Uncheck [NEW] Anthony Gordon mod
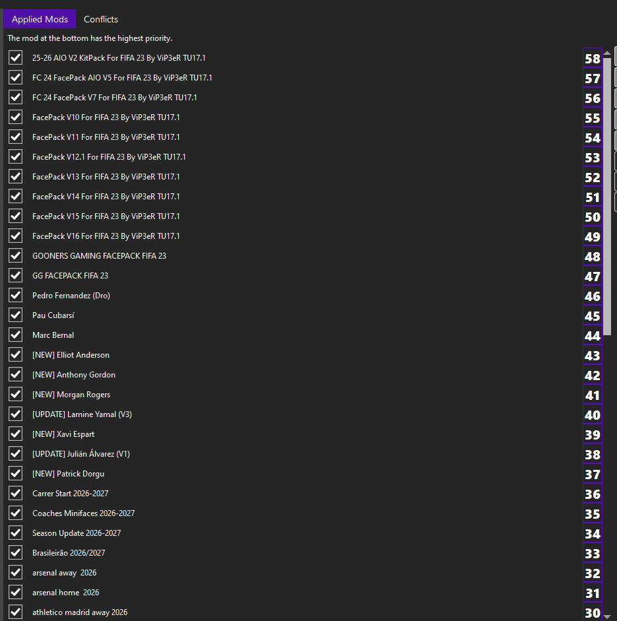The image size is (617, 621). [15, 374]
